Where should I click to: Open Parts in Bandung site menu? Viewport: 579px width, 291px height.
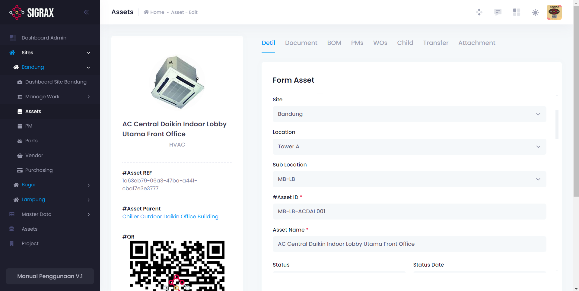31,141
